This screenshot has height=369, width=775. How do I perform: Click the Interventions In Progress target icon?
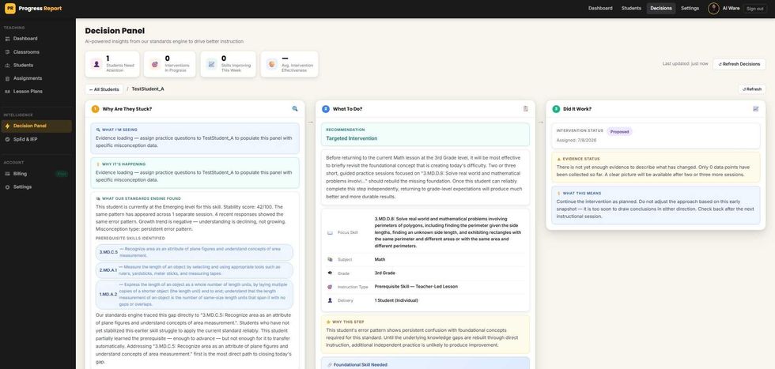pos(155,64)
